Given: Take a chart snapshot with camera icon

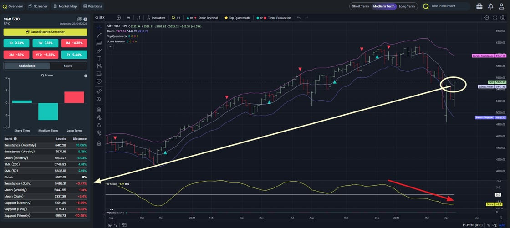Looking at the screenshot, I should coord(504,18).
